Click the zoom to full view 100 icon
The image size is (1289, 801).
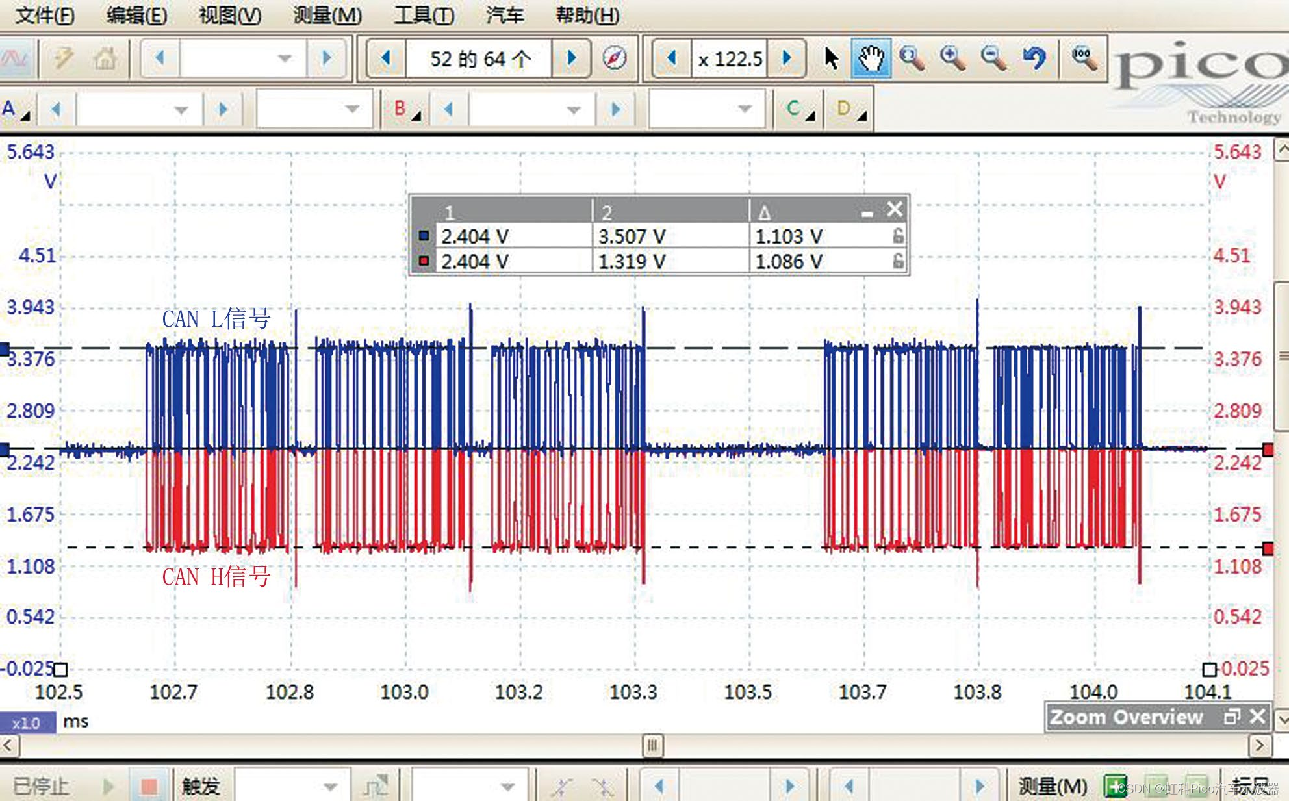[x=1084, y=58]
